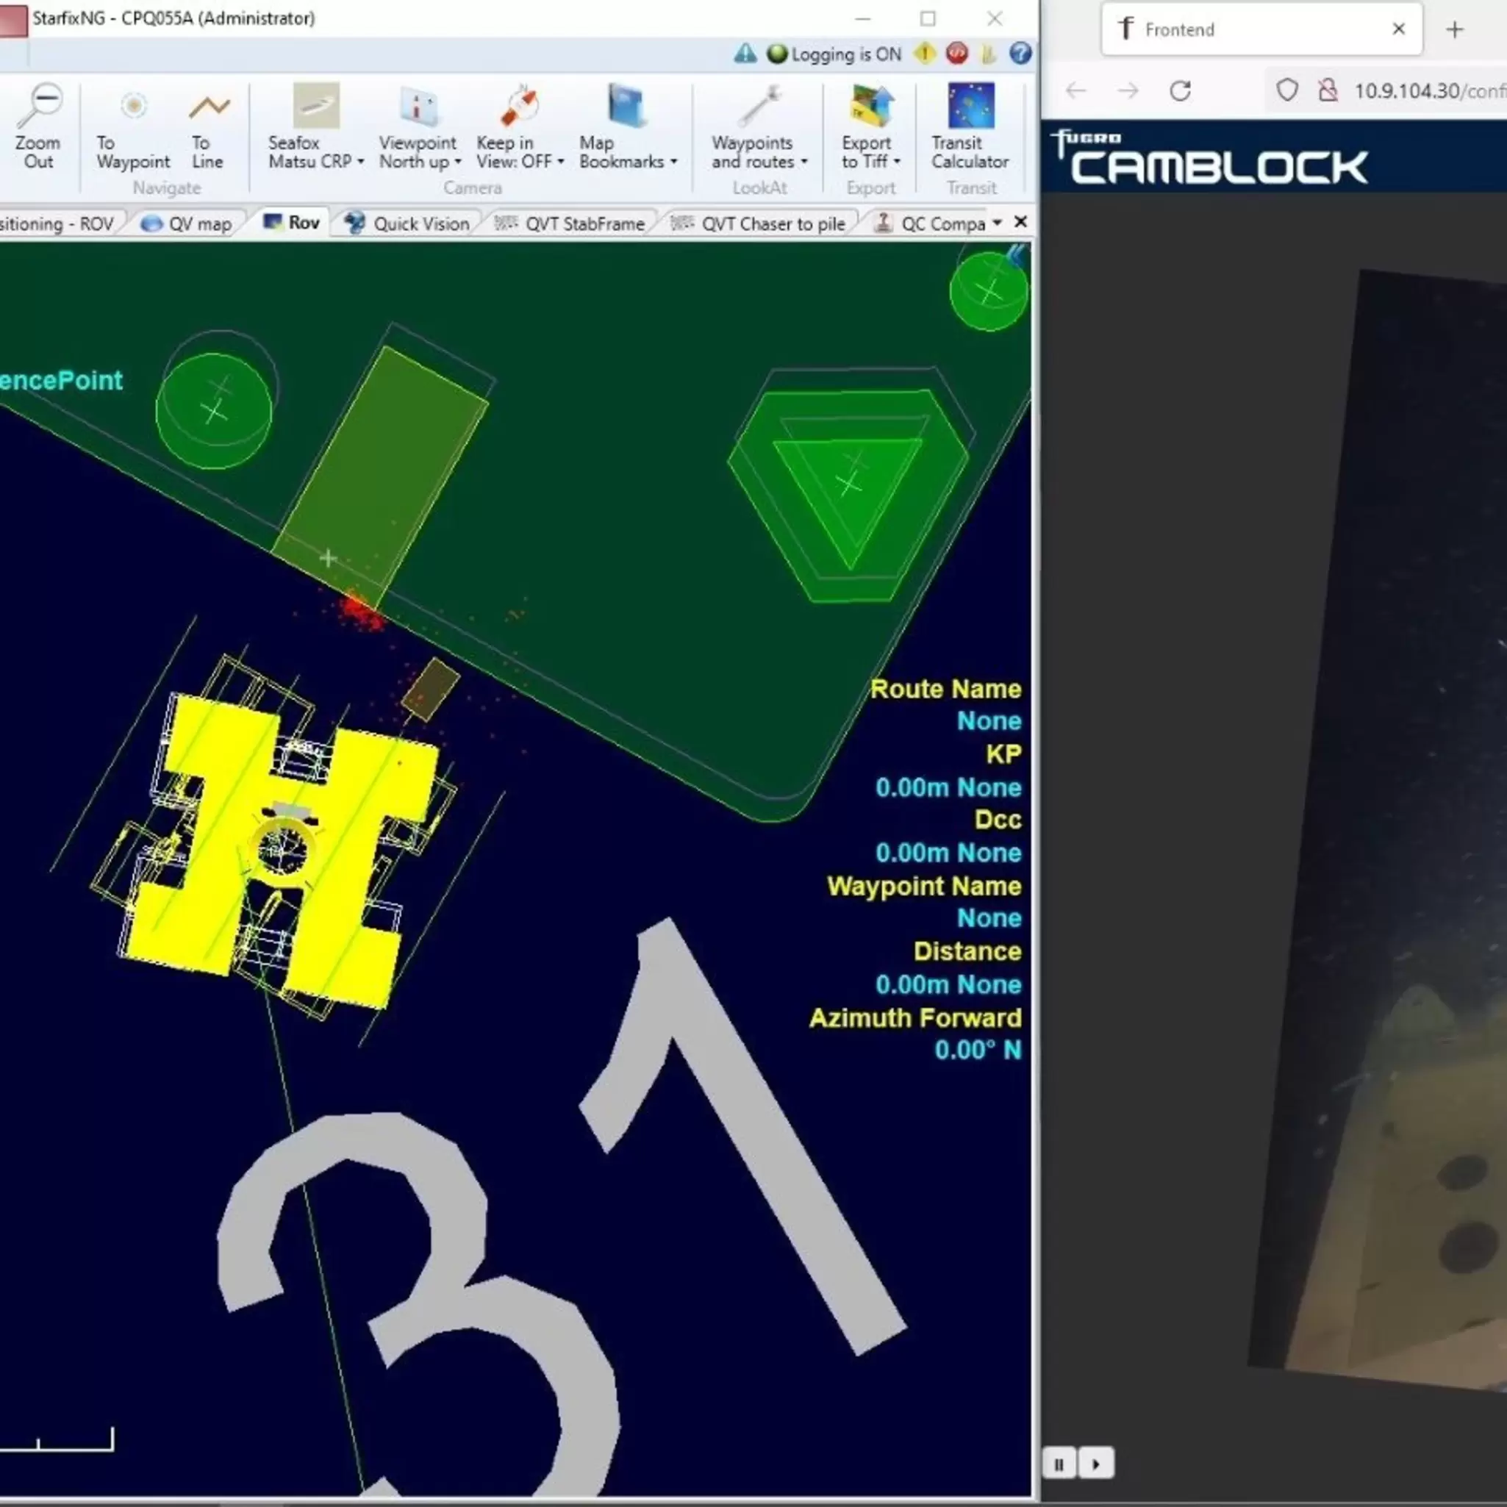Click the yellow exclamation status icon
The image size is (1507, 1507).
point(925,53)
